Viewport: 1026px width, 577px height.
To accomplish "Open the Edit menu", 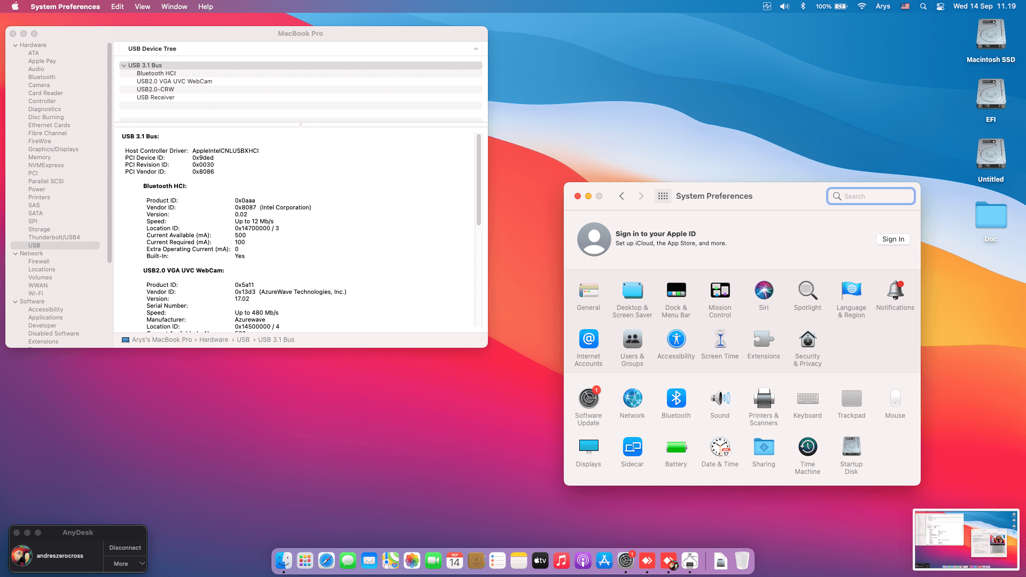I will [x=117, y=6].
